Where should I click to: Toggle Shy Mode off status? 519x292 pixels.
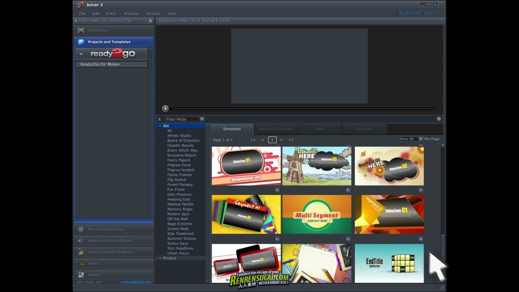coord(90,282)
